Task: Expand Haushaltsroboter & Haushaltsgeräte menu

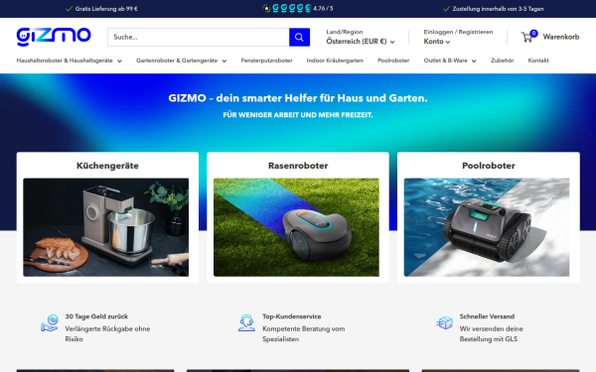Action: pos(70,61)
